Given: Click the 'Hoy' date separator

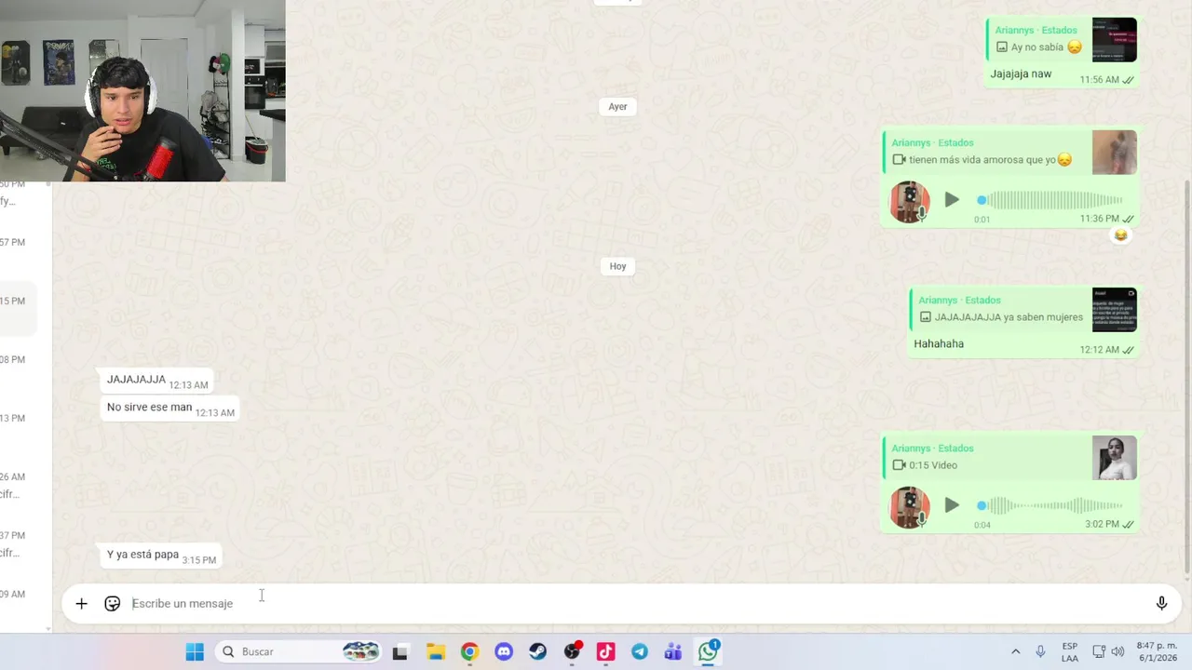Looking at the screenshot, I should [x=617, y=266].
